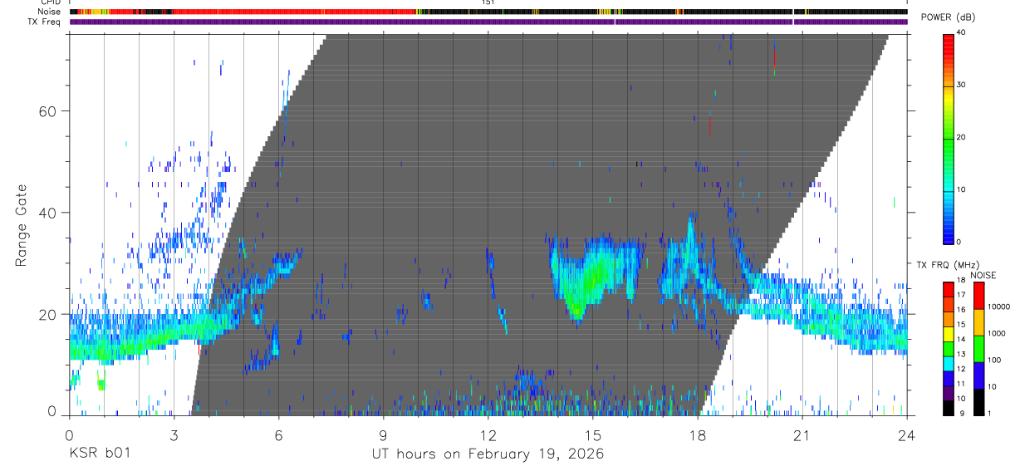Image resolution: width=1020 pixels, height=471 pixels.
Task: Click the POWER (dB) color scale bar
Action: click(948, 138)
